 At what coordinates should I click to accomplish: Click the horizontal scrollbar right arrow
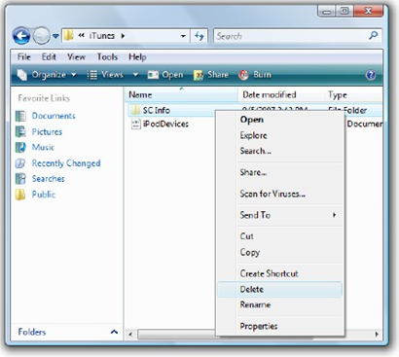pyautogui.click(x=377, y=335)
